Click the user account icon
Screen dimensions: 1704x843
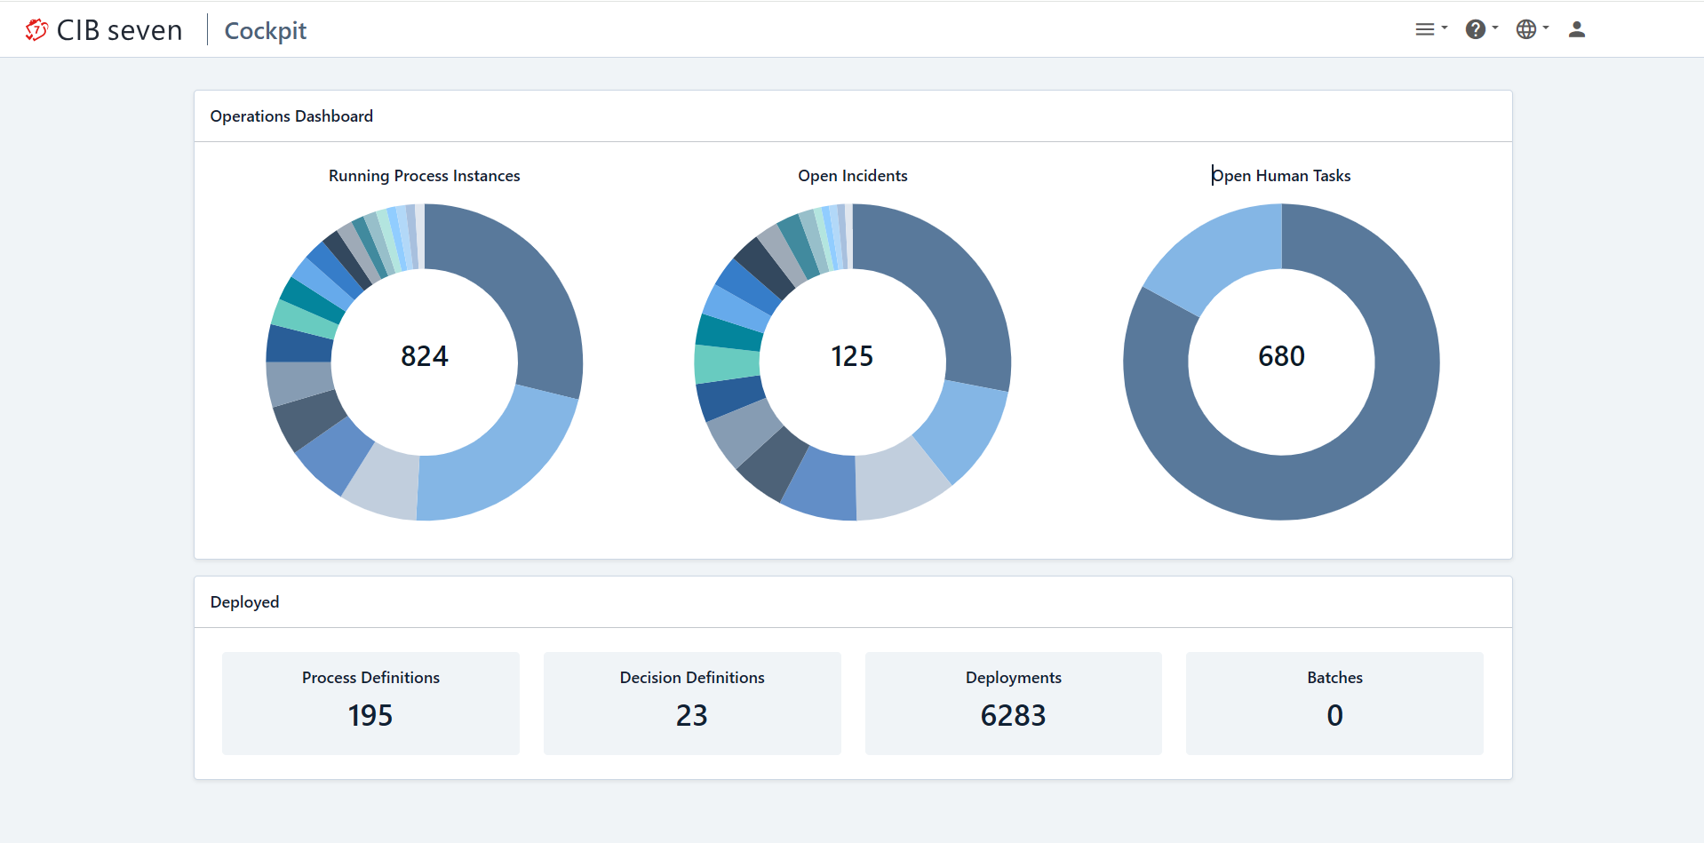click(1577, 29)
